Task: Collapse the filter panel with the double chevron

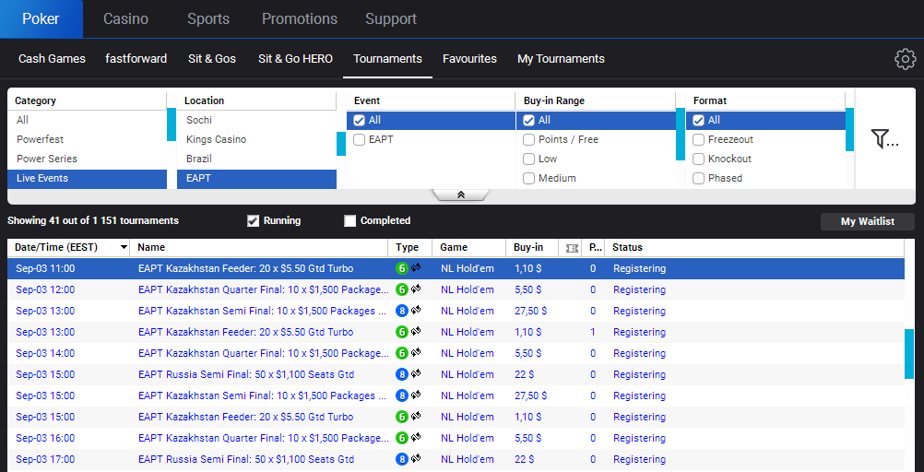Action: 460,195
